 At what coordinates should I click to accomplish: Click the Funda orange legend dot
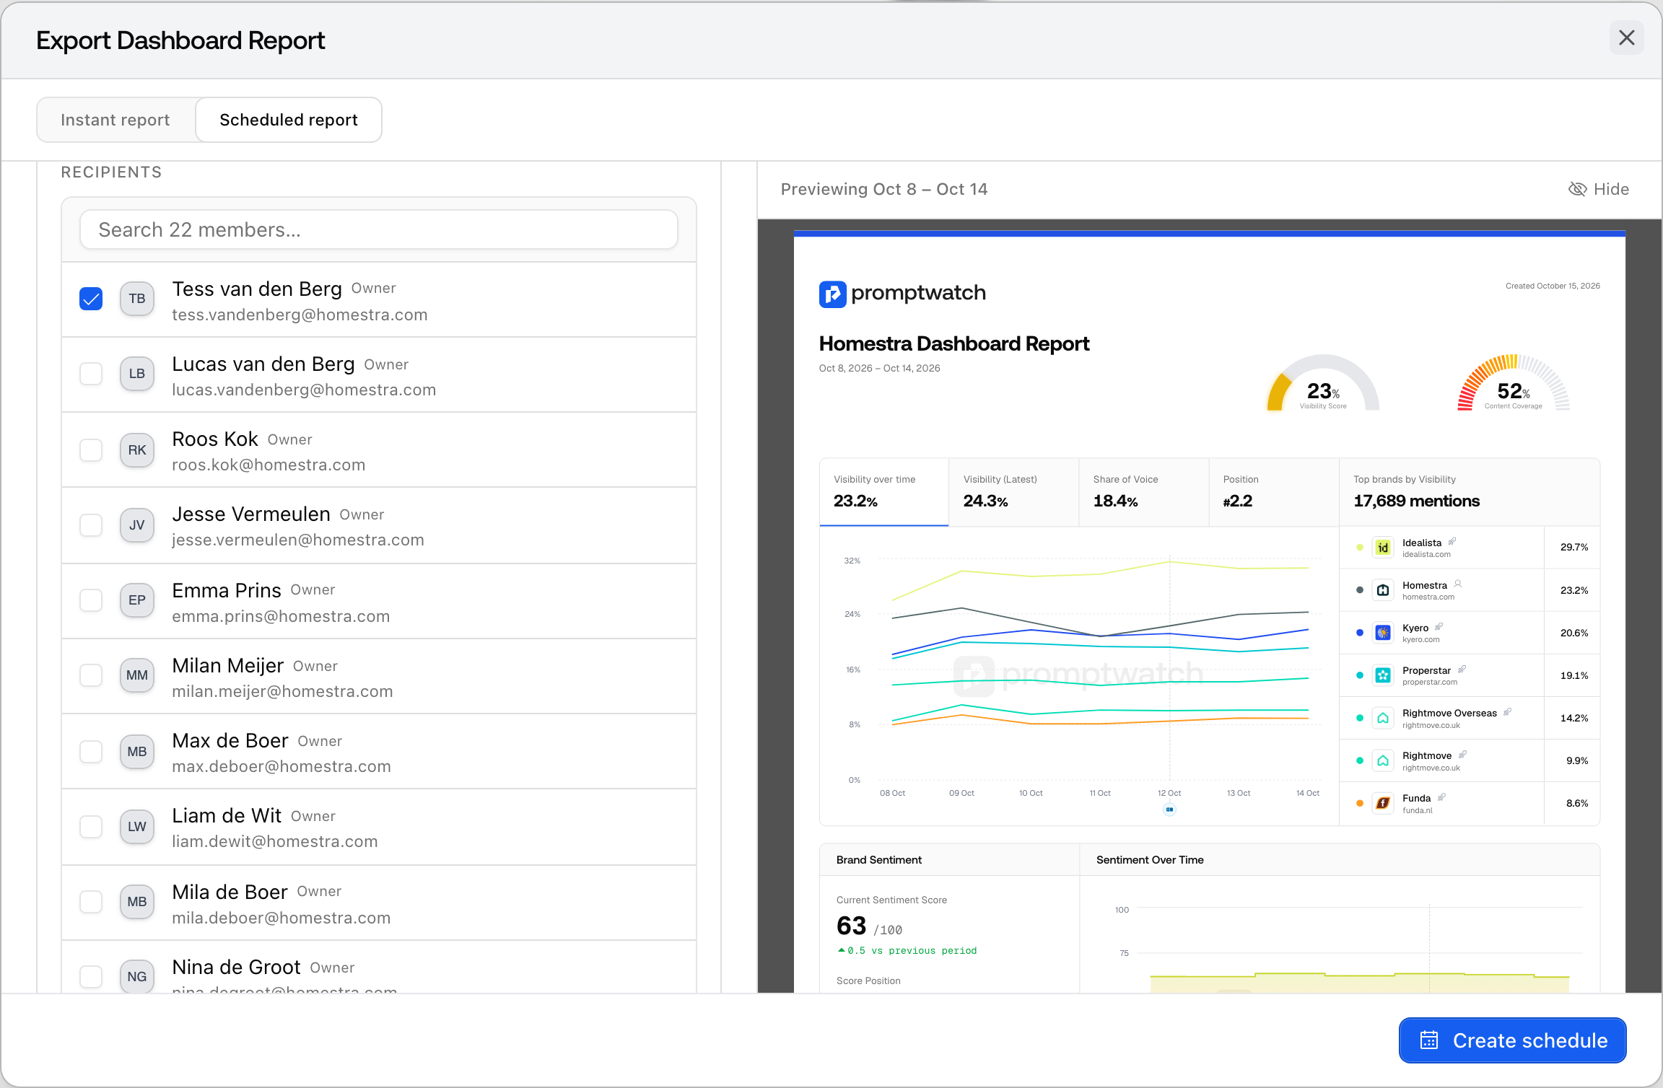click(1360, 803)
